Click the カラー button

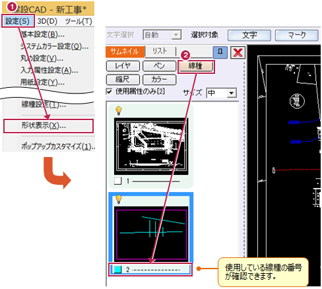click(159, 79)
